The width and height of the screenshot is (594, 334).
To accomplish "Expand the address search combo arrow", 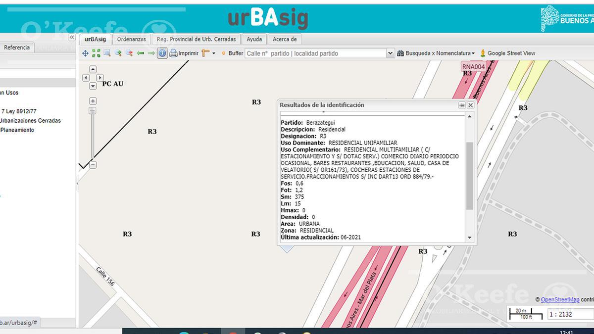I will [x=390, y=53].
